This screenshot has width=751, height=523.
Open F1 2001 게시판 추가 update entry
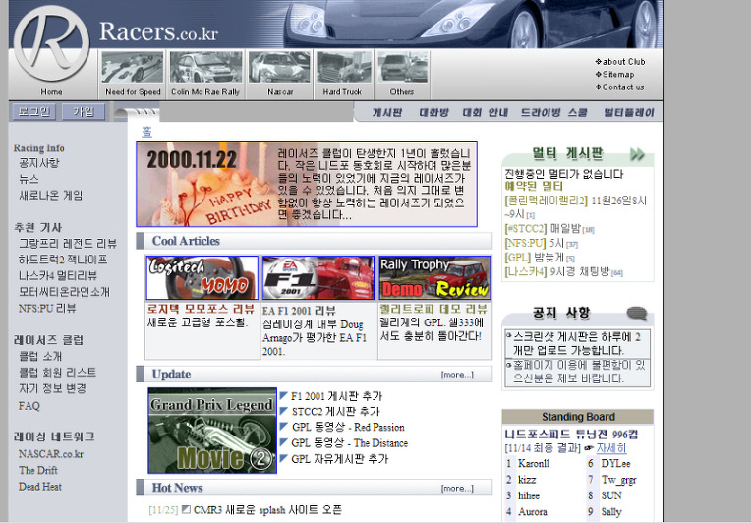pyautogui.click(x=337, y=396)
